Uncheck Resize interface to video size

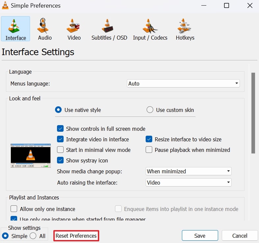tap(149, 139)
